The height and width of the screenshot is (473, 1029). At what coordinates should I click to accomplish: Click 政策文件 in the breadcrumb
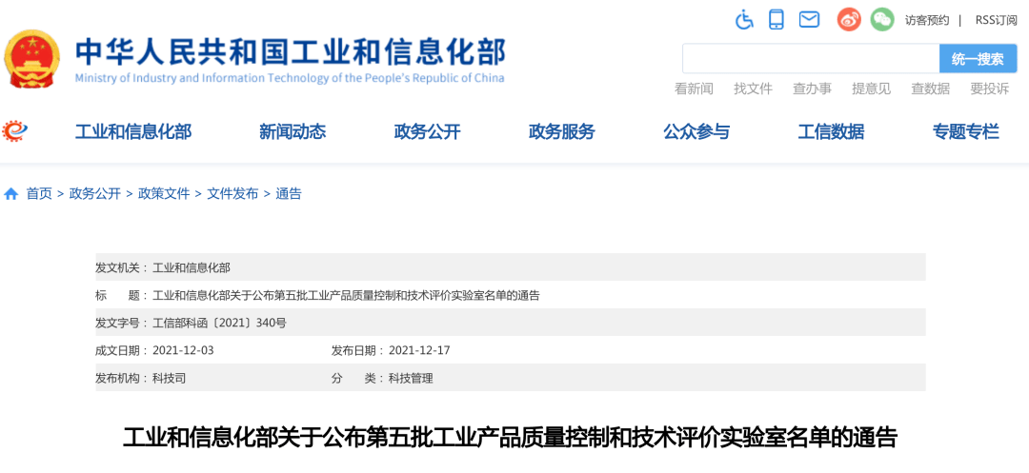pyautogui.click(x=164, y=194)
